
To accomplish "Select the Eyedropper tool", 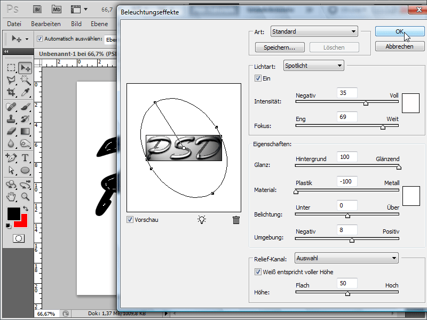I will click(25, 92).
